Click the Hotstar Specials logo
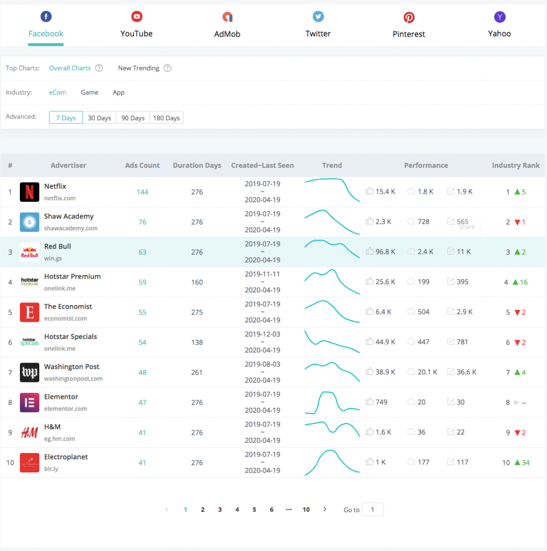 [30, 342]
